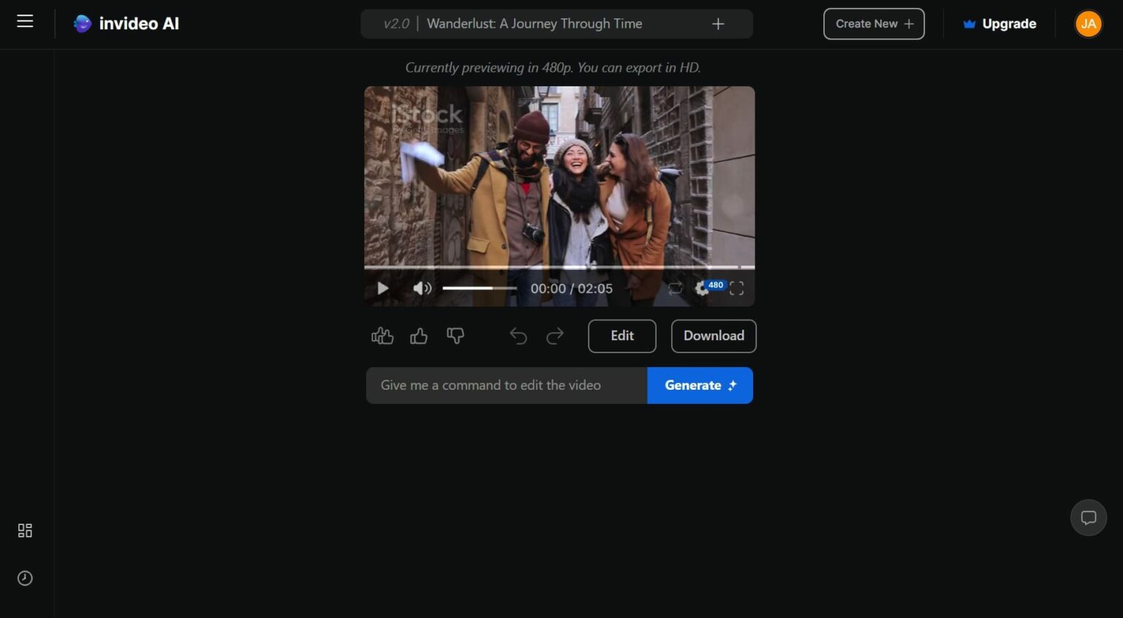
Task: Open the quality settings gear on the player
Action: [x=701, y=288]
